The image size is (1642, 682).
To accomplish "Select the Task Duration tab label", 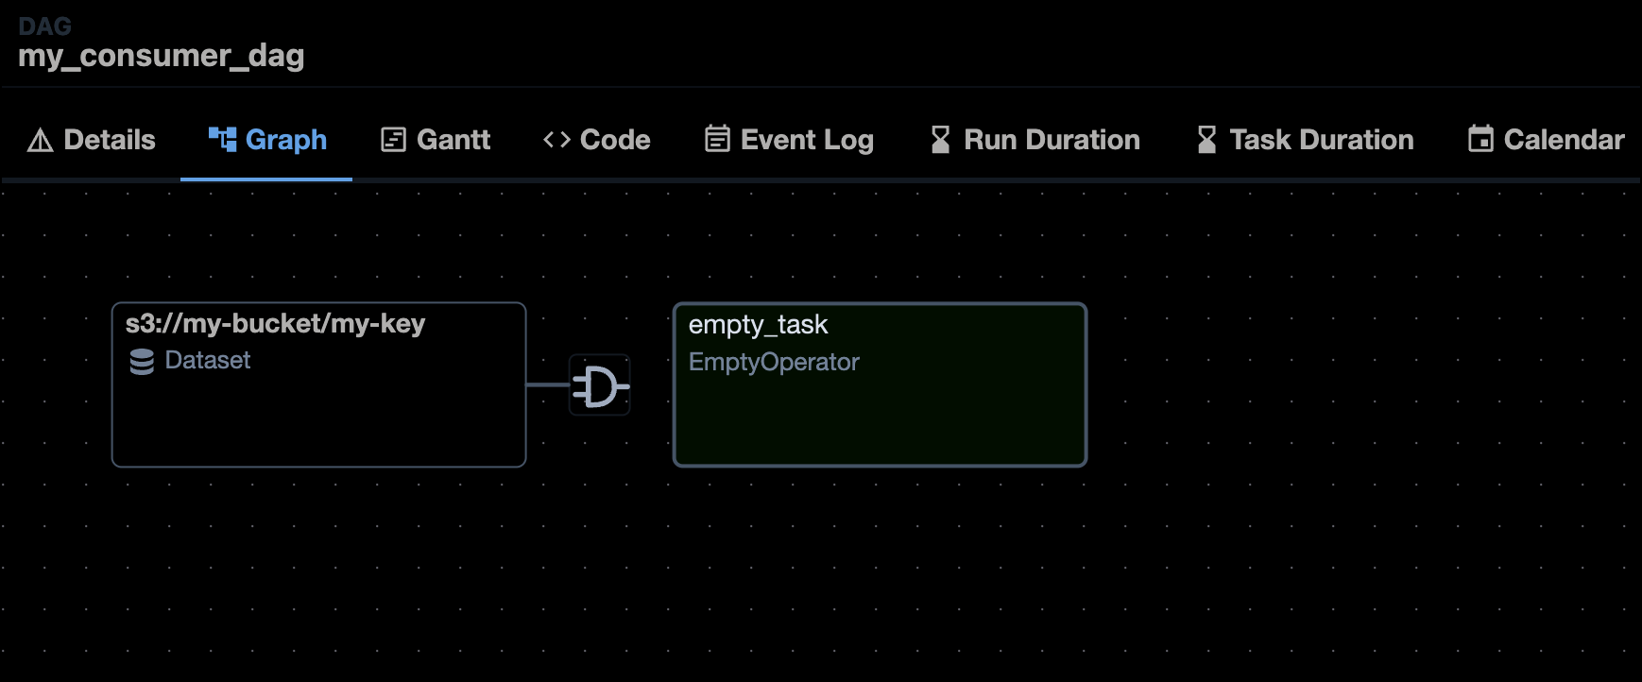I will pyautogui.click(x=1322, y=140).
